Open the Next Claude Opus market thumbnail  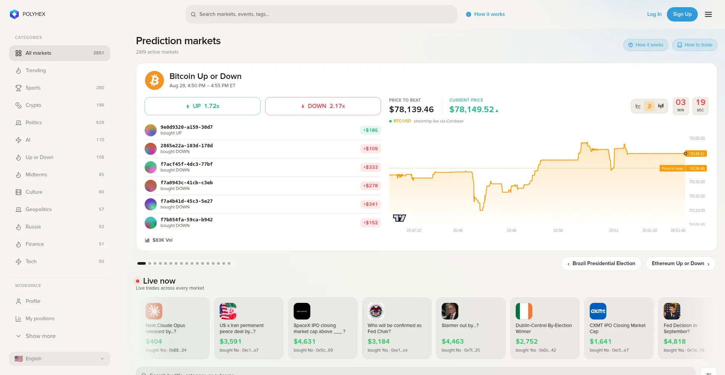154,311
